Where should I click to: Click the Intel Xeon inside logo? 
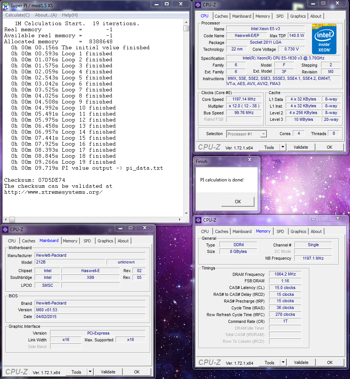pyautogui.click(x=324, y=39)
